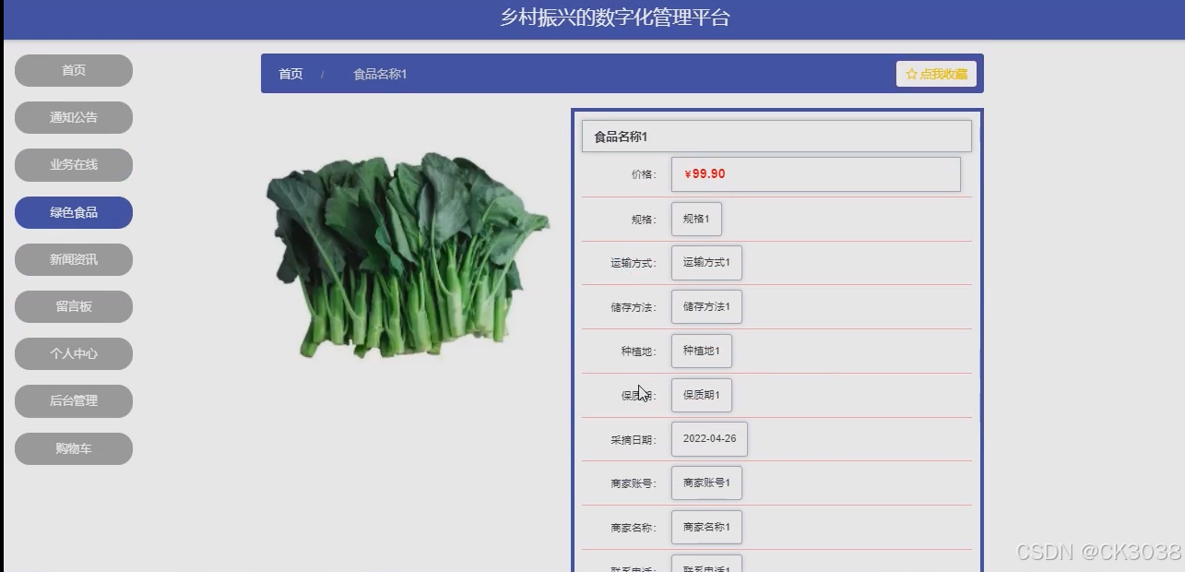The height and width of the screenshot is (572, 1185).
Task: Open the 个人中心 personal center
Action: 73,353
